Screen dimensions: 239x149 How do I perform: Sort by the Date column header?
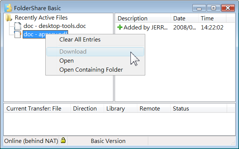185,18
